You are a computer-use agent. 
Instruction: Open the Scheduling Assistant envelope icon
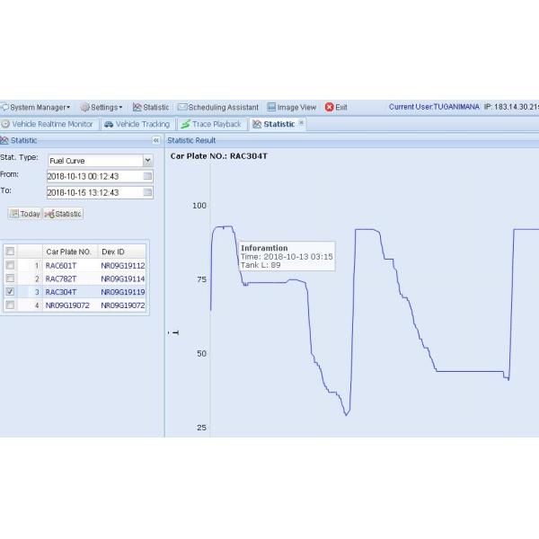pos(182,107)
